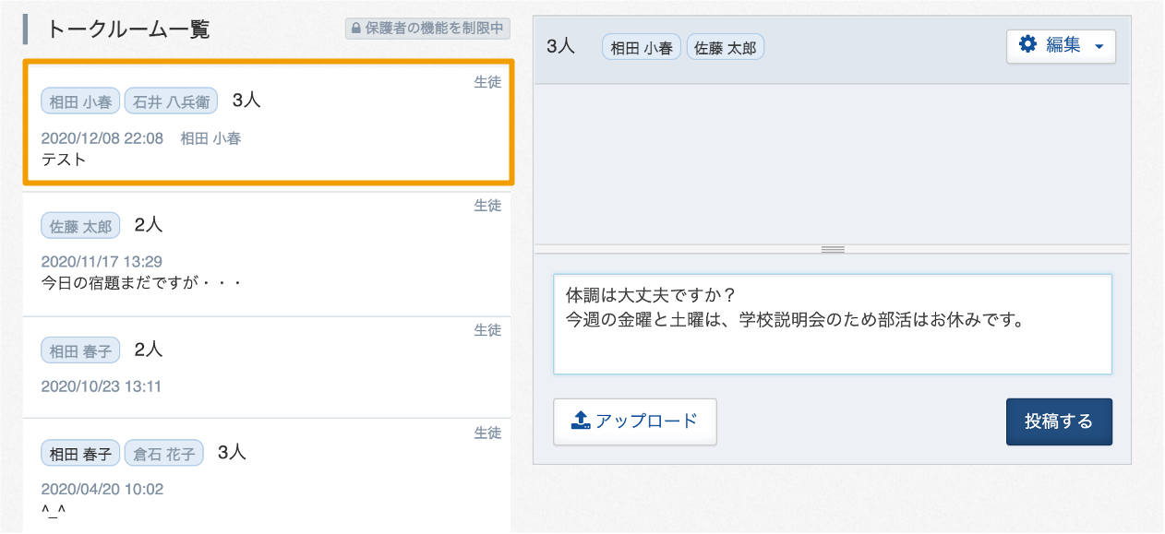1165x534 pixels.
Task: Click the pane splitter handle above message box
Action: (833, 249)
